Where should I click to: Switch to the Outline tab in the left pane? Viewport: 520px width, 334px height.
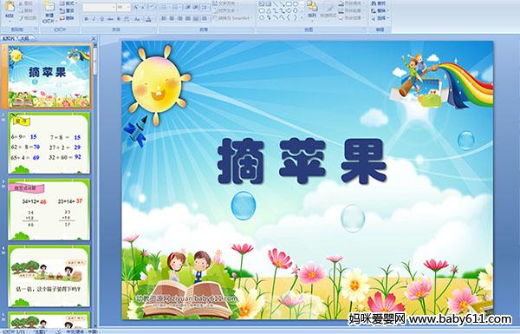click(24, 38)
